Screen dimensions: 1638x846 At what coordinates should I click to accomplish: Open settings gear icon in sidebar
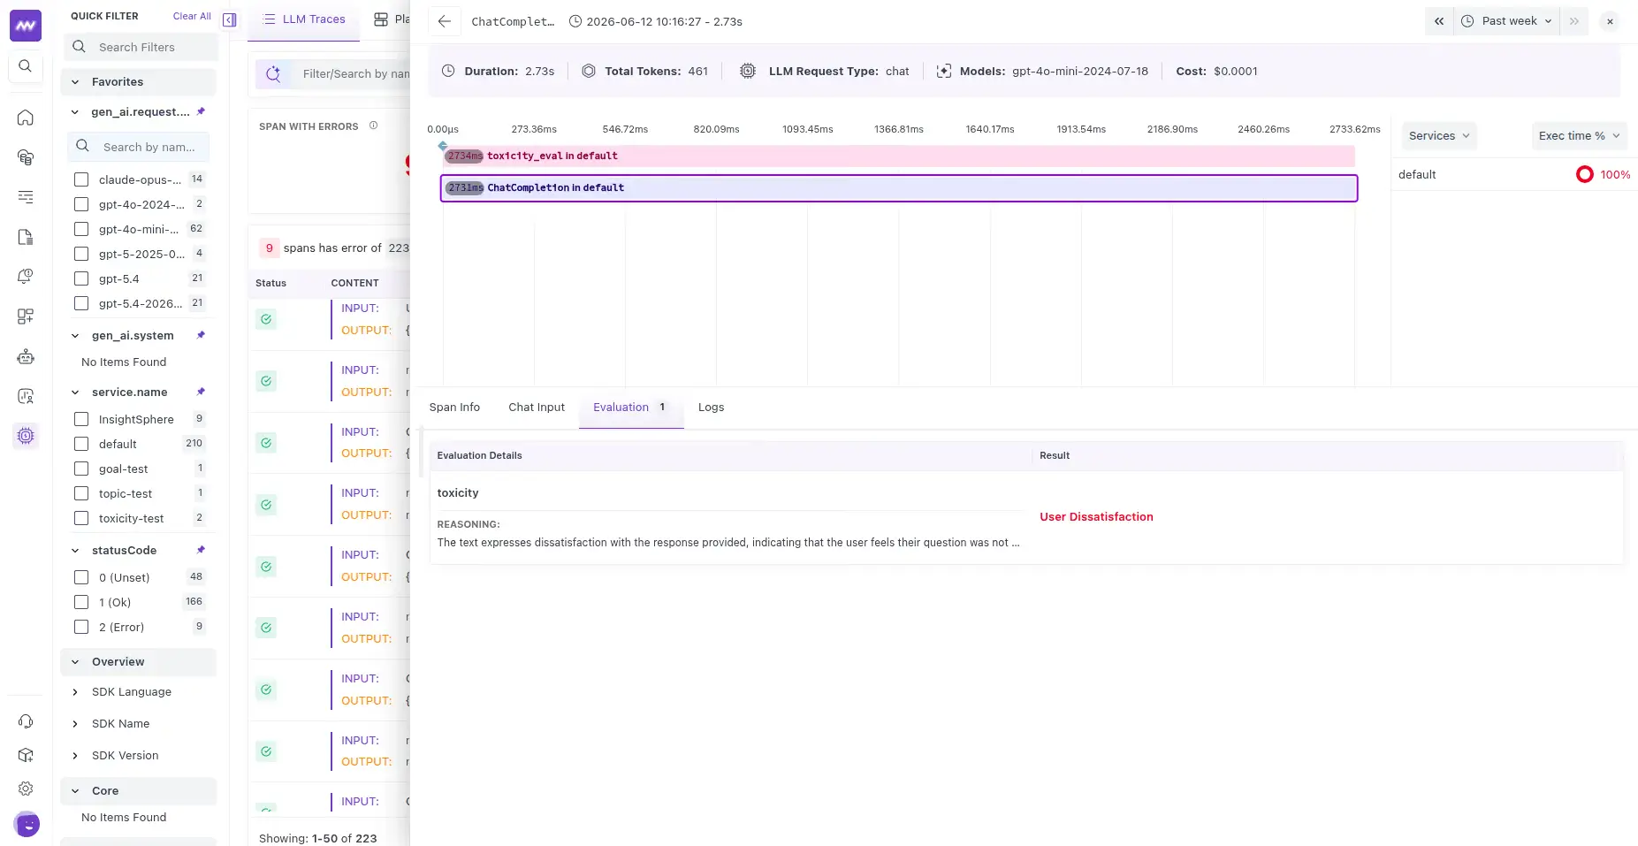pos(26,789)
